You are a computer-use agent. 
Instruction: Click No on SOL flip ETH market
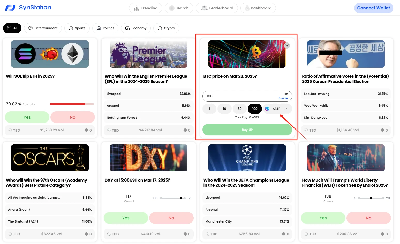73,117
